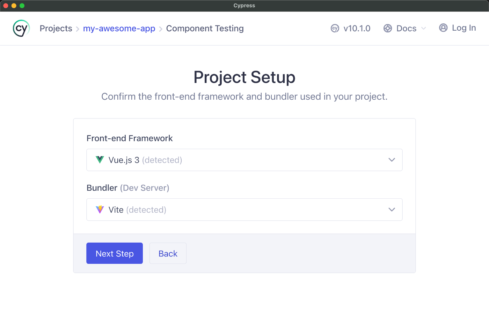Click the Log In link

464,28
